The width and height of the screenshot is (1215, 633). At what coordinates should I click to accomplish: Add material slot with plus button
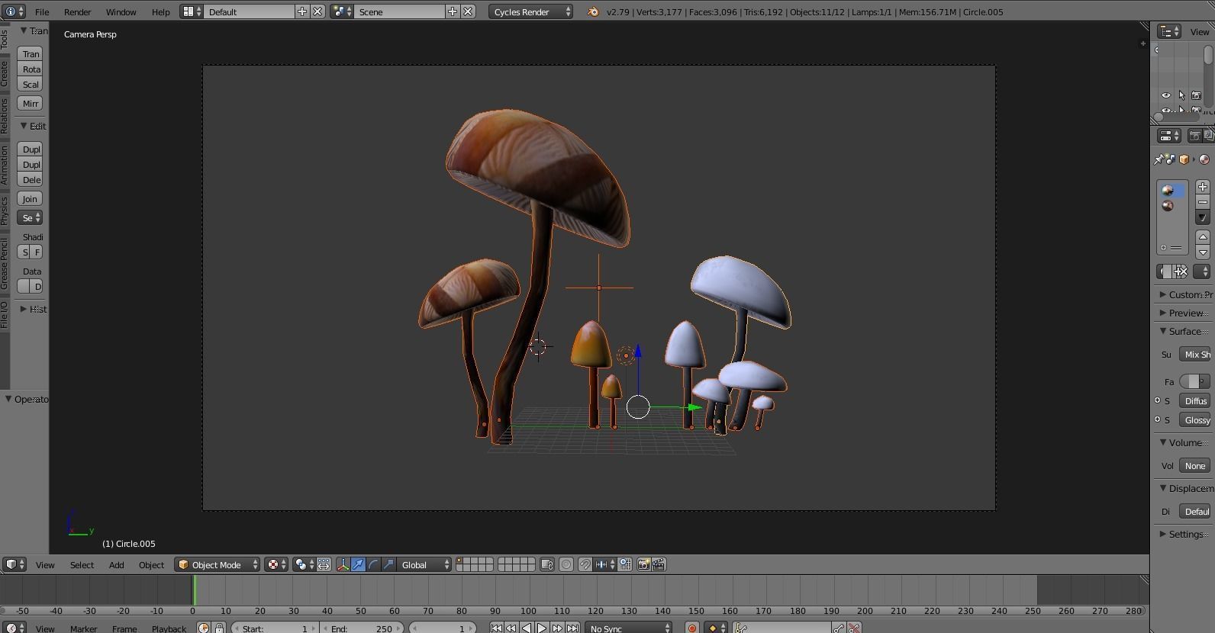click(1203, 187)
